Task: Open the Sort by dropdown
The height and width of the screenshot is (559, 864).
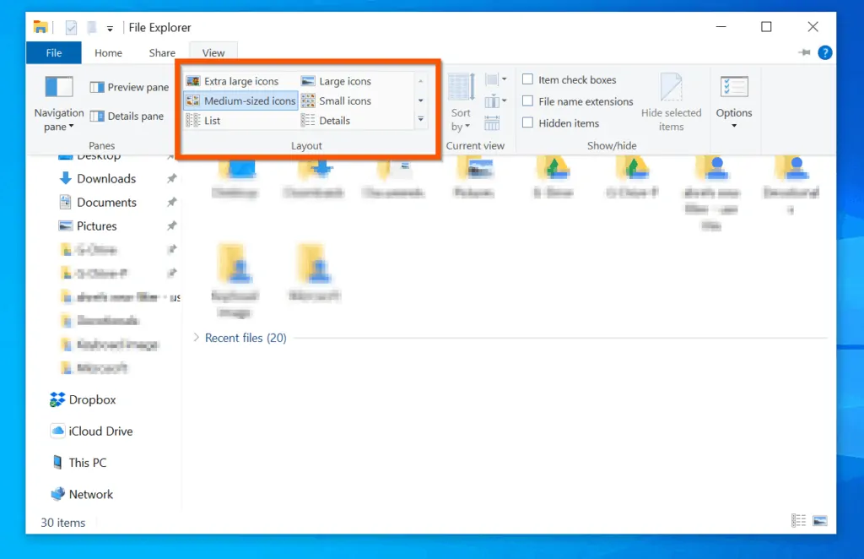Action: coord(461,118)
